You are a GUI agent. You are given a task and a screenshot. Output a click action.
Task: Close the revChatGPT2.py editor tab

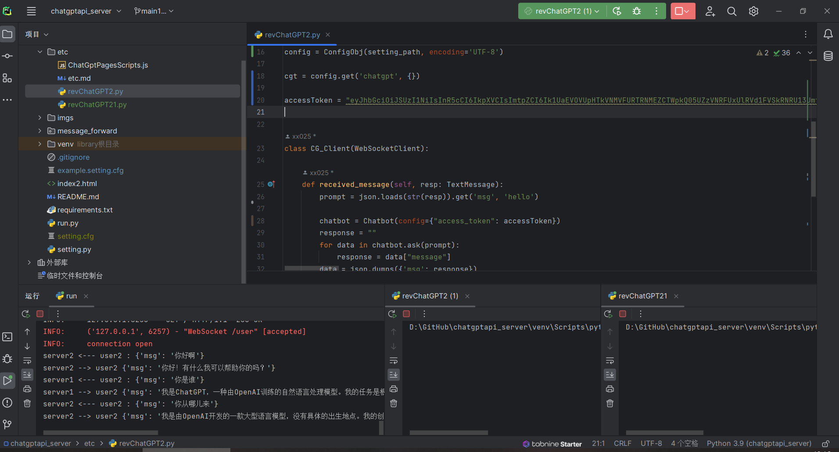point(328,35)
